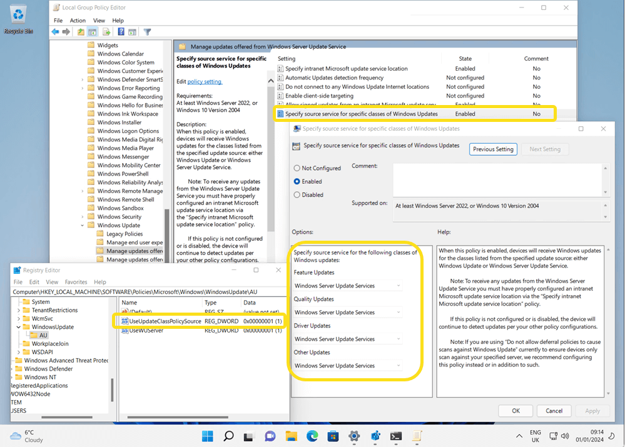
Task: Open the weather widget showing 6°C Cloudy
Action: (27, 436)
